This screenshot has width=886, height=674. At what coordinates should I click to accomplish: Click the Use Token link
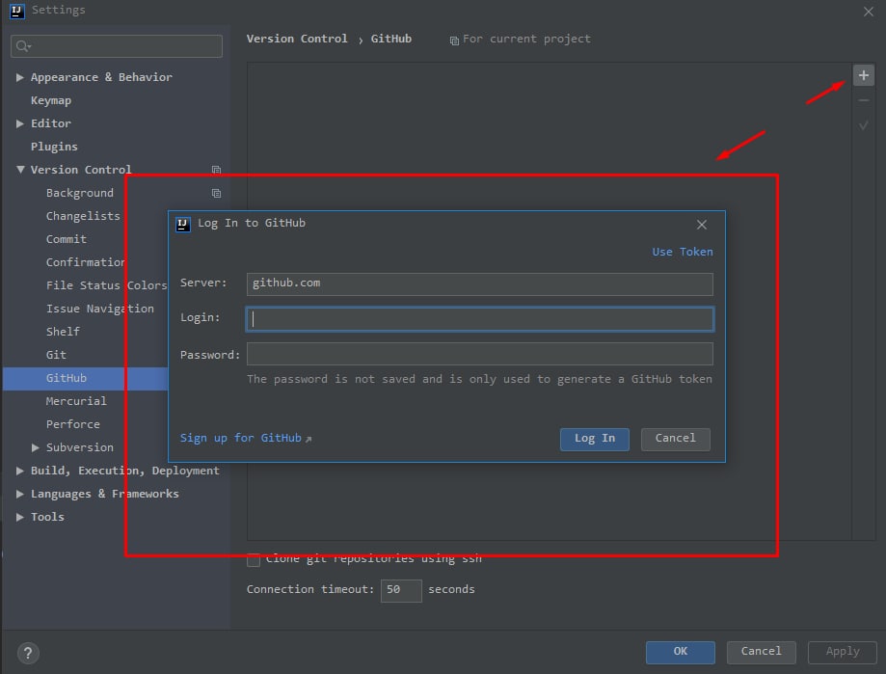coord(682,252)
